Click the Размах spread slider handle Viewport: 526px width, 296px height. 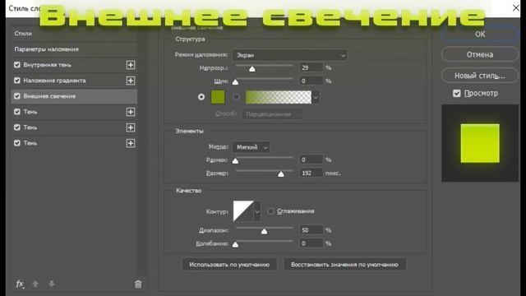[x=236, y=161]
